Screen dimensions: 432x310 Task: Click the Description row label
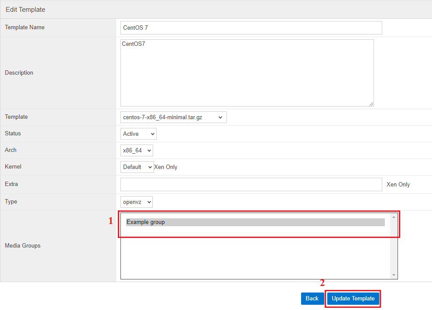pyautogui.click(x=19, y=73)
